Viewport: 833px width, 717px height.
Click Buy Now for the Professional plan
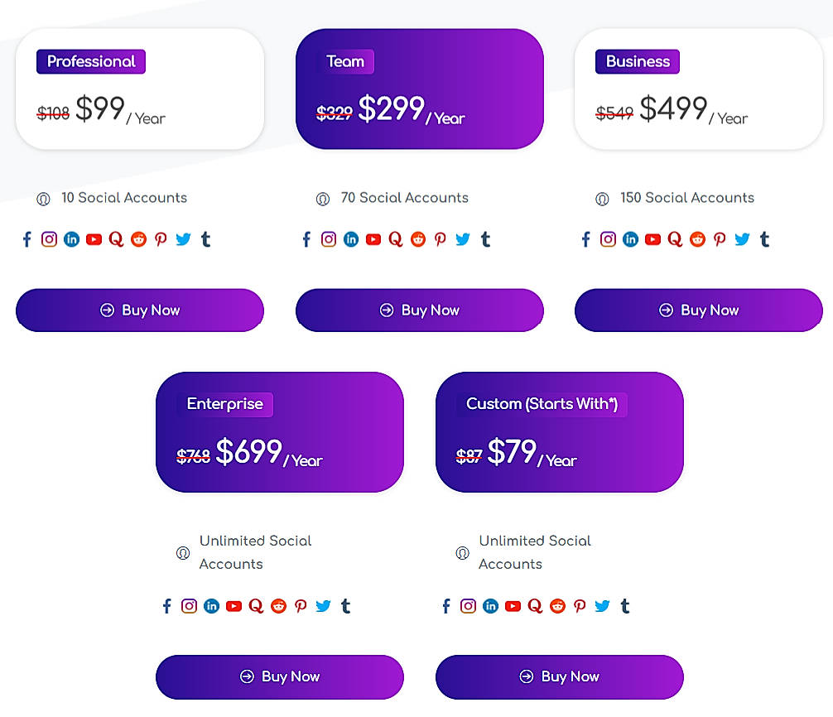(x=139, y=310)
